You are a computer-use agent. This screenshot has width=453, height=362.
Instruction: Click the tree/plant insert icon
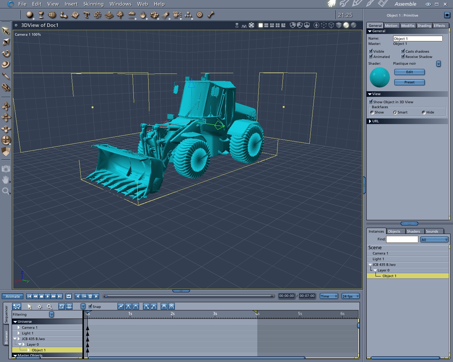[x=120, y=15]
